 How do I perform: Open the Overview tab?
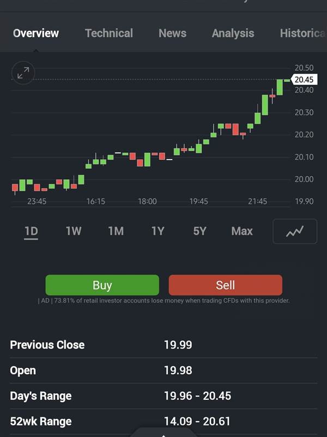(35, 33)
